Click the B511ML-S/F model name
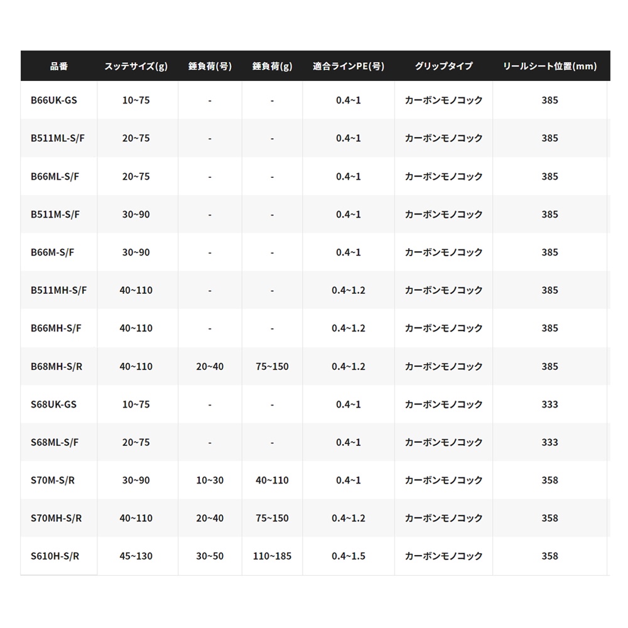Viewport: 628px width, 628px height. click(x=57, y=138)
